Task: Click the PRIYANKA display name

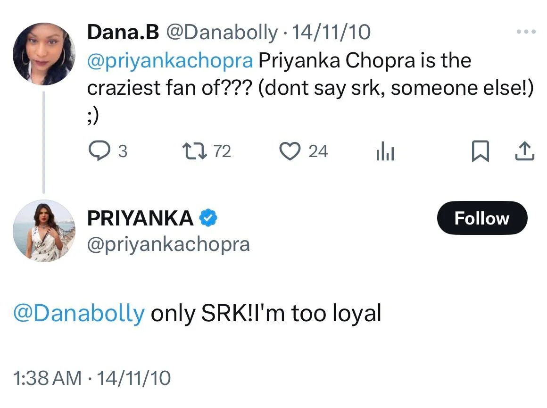Action: pyautogui.click(x=141, y=218)
